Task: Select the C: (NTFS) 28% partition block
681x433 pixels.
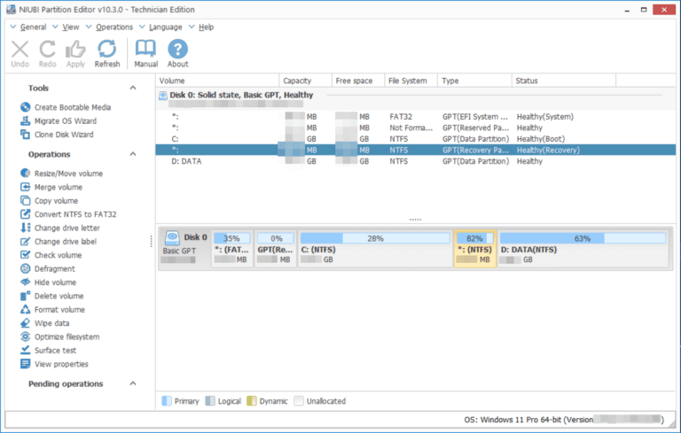Action: click(375, 249)
